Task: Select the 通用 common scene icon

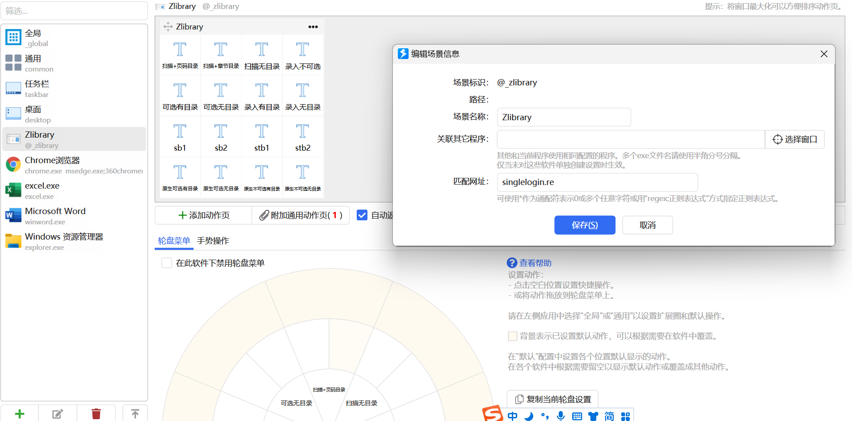Action: 13,63
